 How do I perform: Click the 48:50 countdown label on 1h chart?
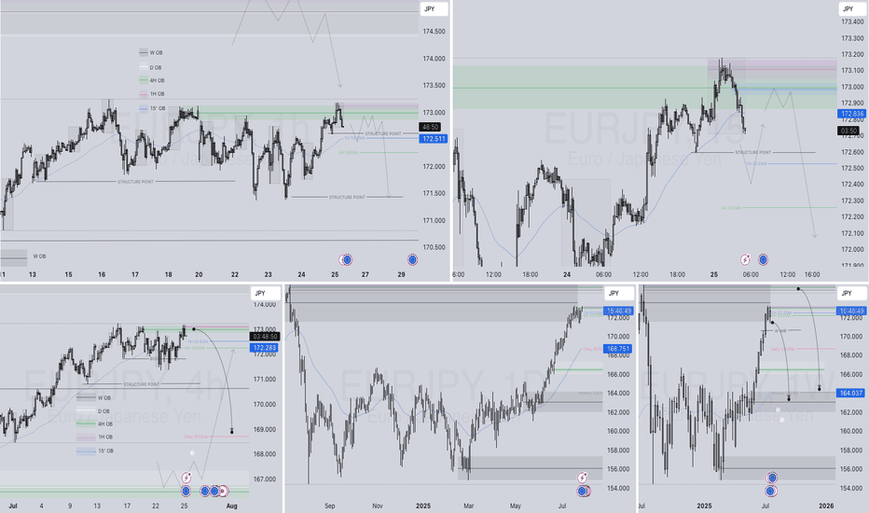[x=430, y=128]
